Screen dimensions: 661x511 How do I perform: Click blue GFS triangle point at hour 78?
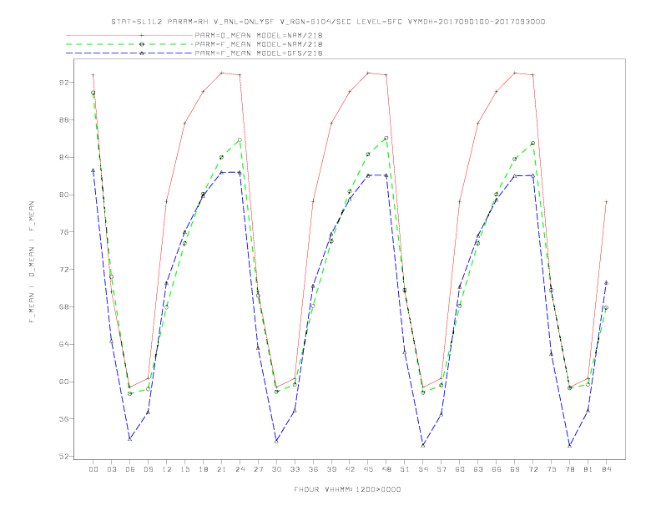click(570, 445)
